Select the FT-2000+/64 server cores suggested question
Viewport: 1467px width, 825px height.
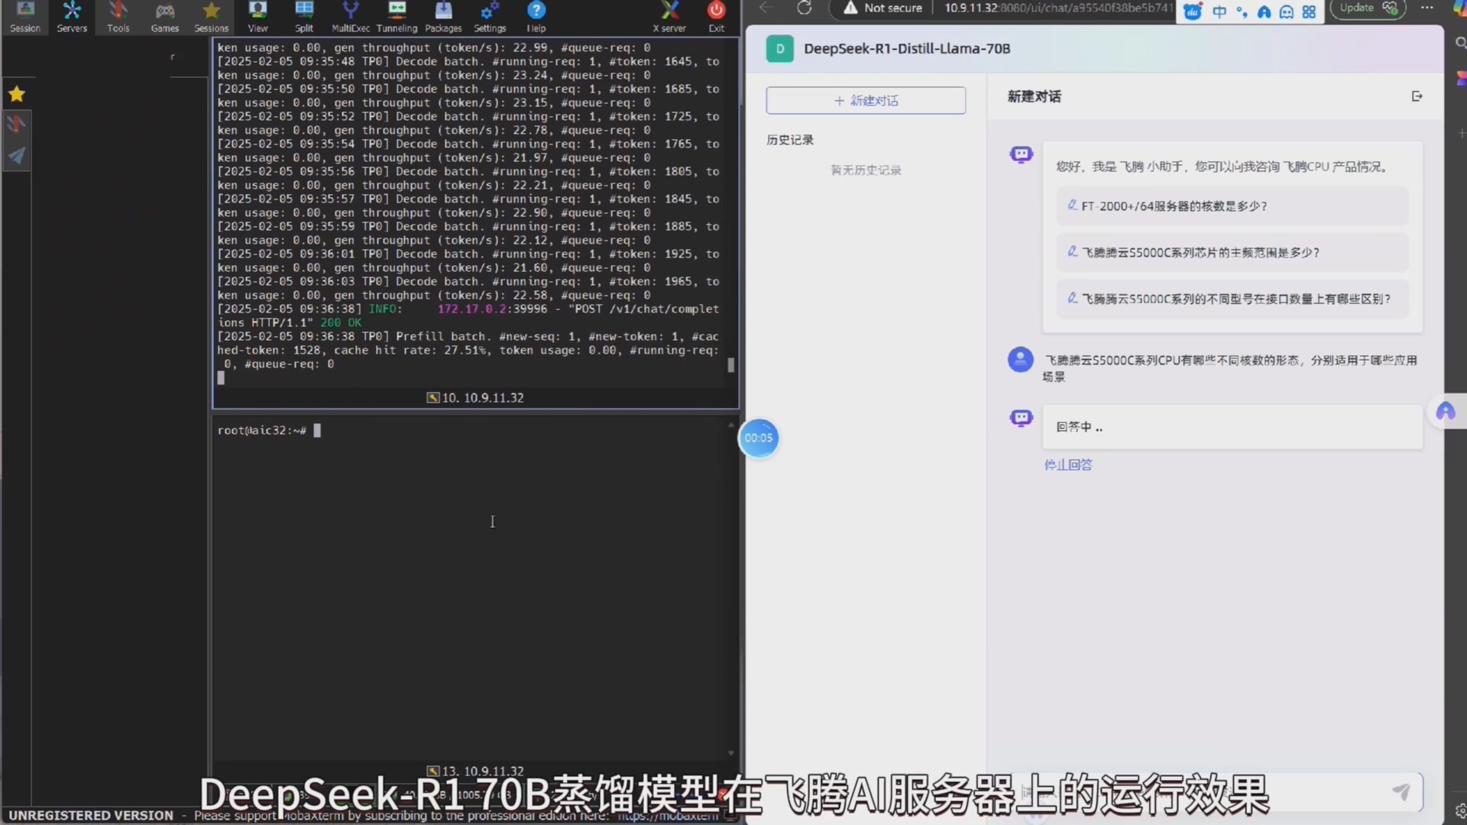(1174, 206)
